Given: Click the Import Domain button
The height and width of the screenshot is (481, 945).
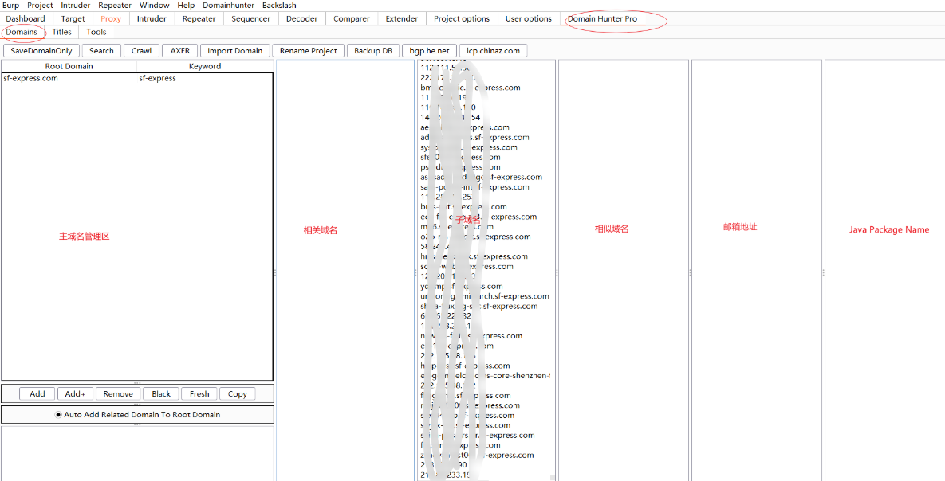Looking at the screenshot, I should click(x=235, y=50).
